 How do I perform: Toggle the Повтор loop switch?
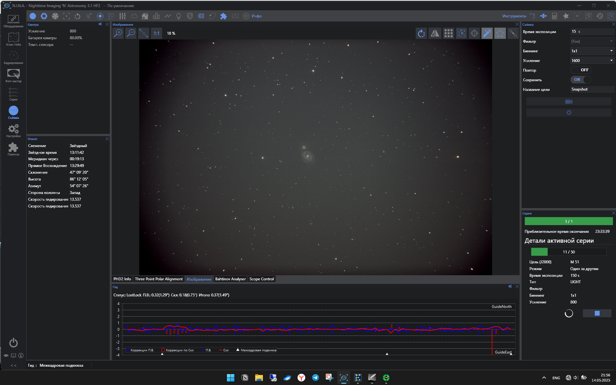(581, 70)
